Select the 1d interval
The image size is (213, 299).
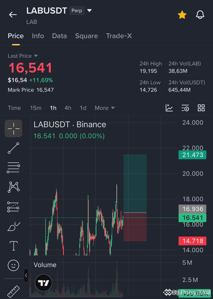pos(83,108)
